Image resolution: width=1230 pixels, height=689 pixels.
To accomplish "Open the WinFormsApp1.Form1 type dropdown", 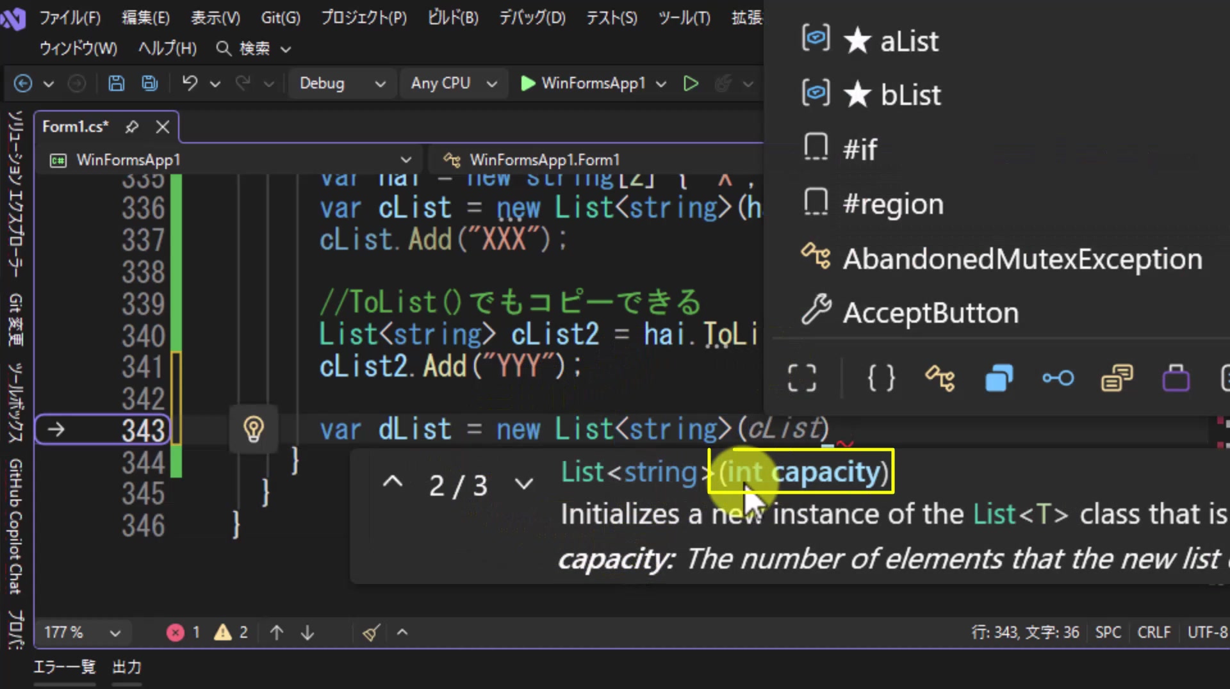I will coord(596,159).
